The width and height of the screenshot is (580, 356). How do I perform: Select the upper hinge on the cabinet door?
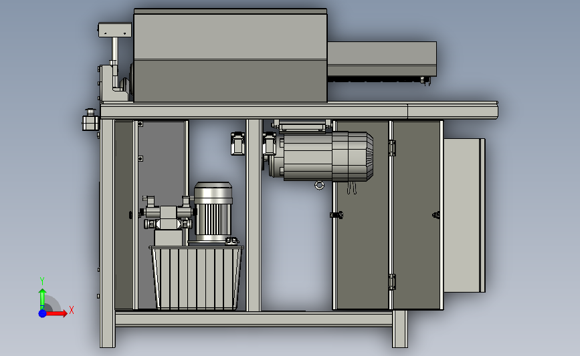(392, 148)
